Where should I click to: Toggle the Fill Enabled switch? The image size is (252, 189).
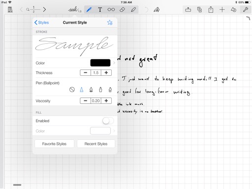tap(108, 121)
